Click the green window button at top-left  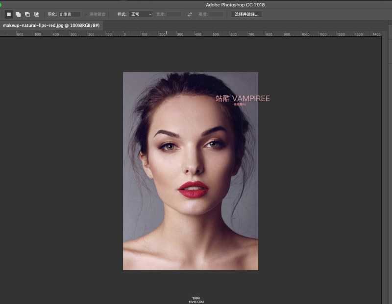click(x=1, y=4)
